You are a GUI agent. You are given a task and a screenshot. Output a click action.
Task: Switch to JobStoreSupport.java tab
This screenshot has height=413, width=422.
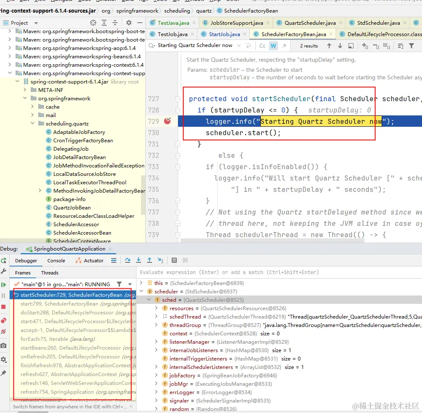(236, 23)
